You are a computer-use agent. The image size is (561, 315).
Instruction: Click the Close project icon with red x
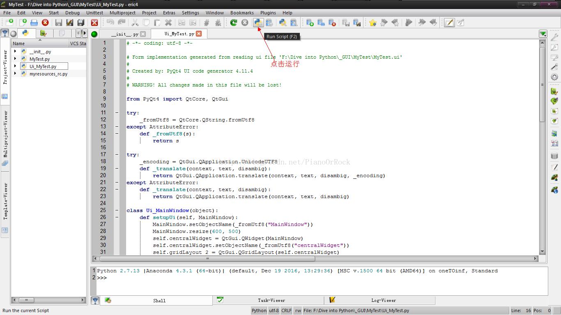(x=332, y=23)
